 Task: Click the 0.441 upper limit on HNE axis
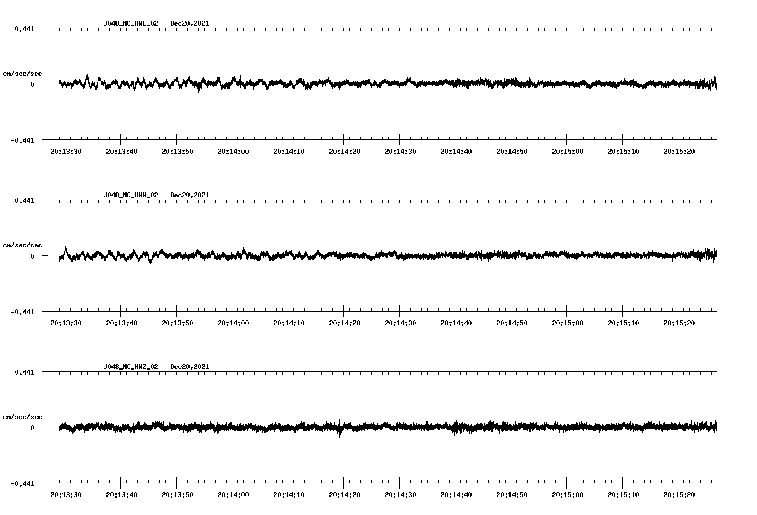(x=24, y=28)
